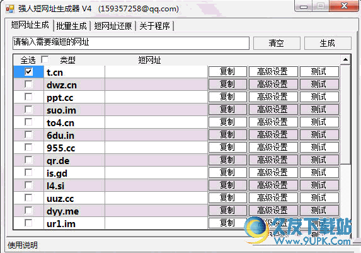This screenshot has width=361, height=253.
Task: Click 复制 in is.gd row
Action: pyautogui.click(x=227, y=172)
